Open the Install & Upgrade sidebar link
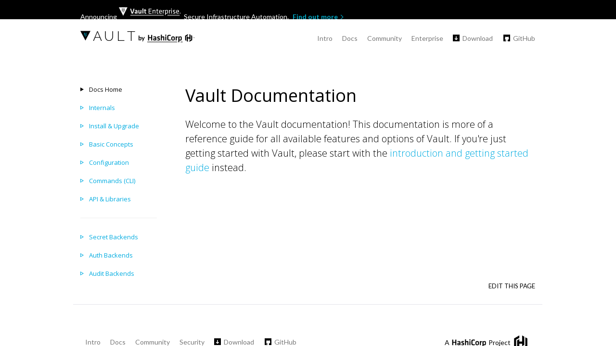Screen dimensions: 616x346 [x=114, y=126]
